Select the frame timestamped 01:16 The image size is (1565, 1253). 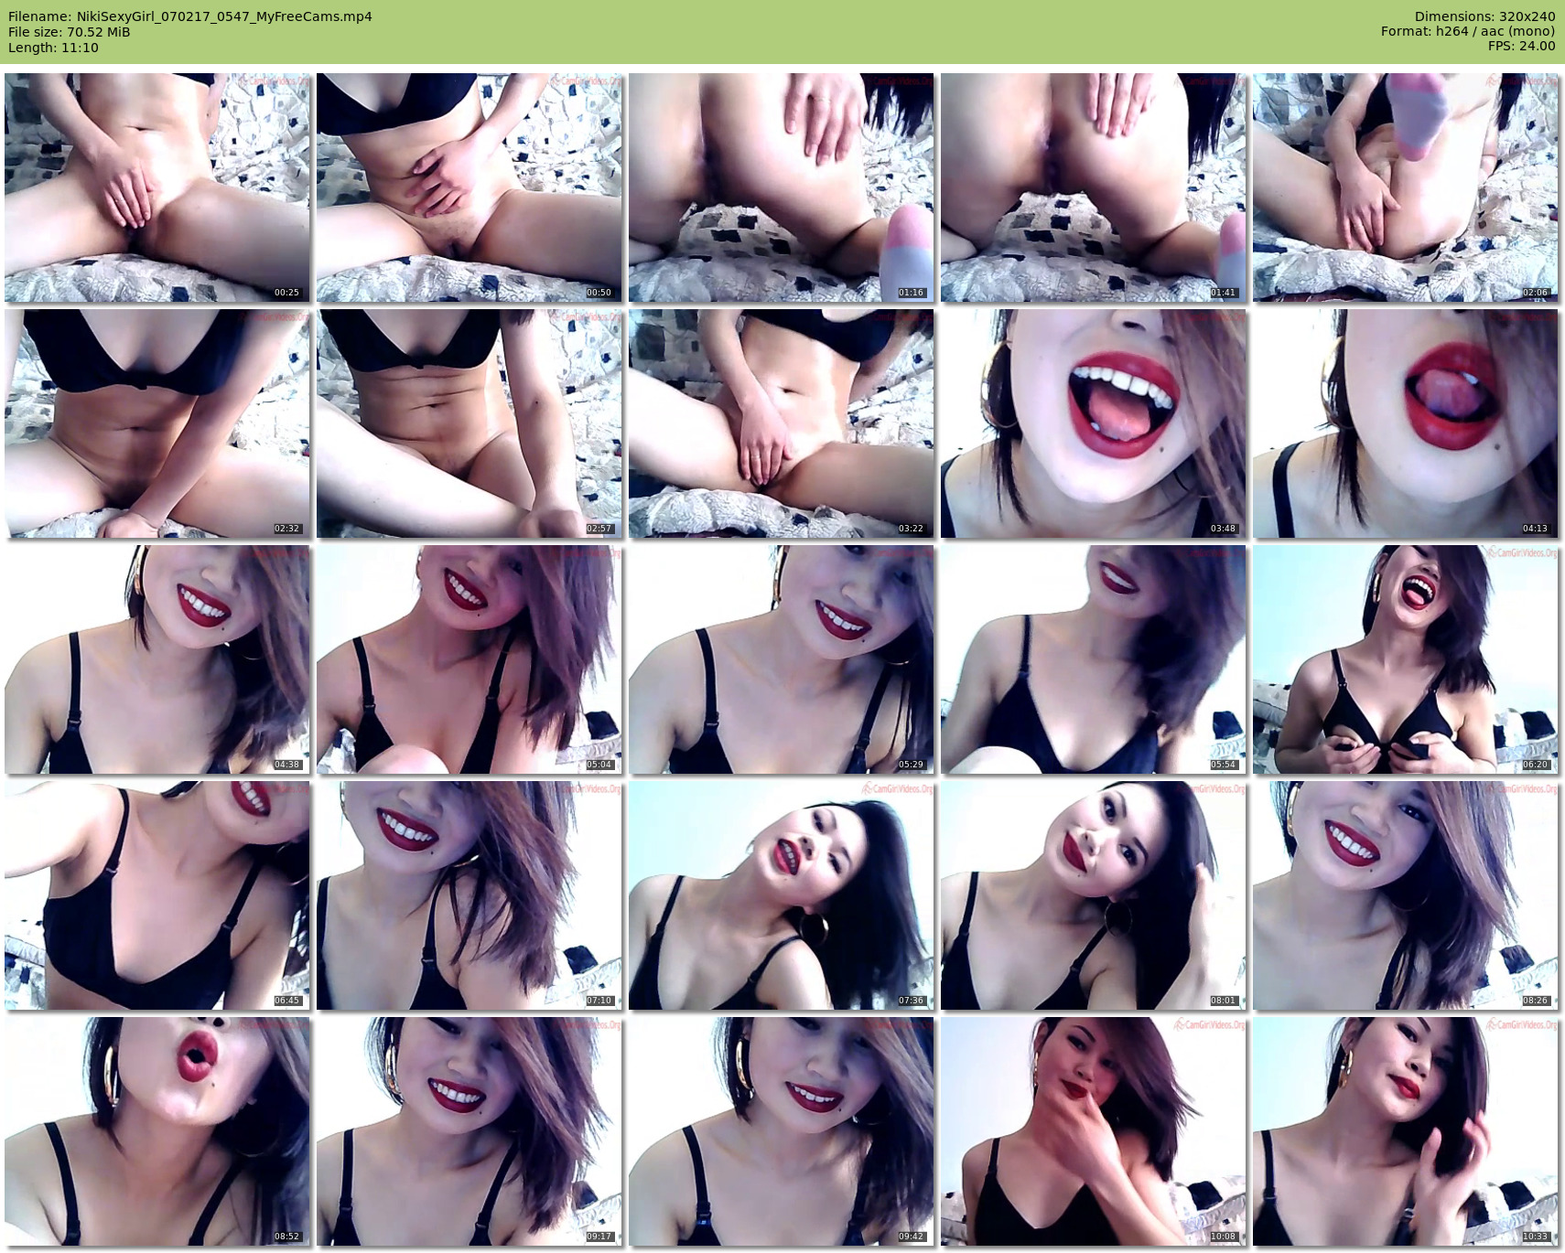click(782, 187)
